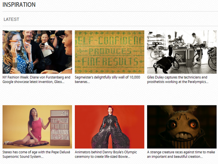Click the camera held up in fashion week photo
The image size is (218, 164).
(x=60, y=33)
